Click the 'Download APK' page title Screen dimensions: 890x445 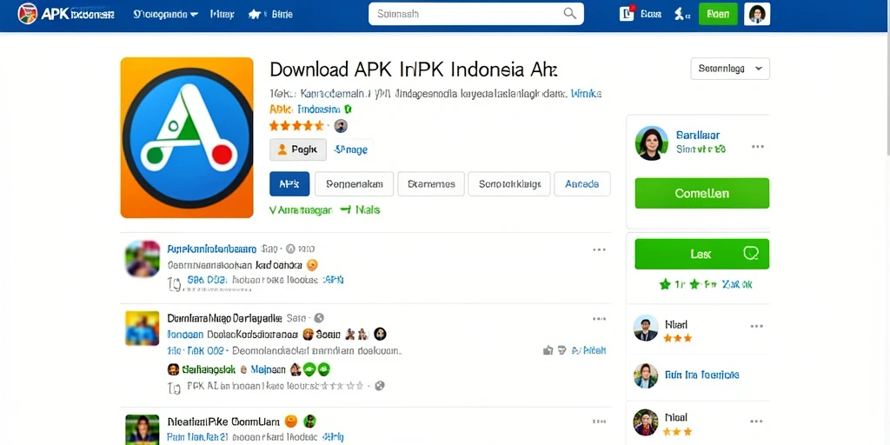tap(413, 70)
